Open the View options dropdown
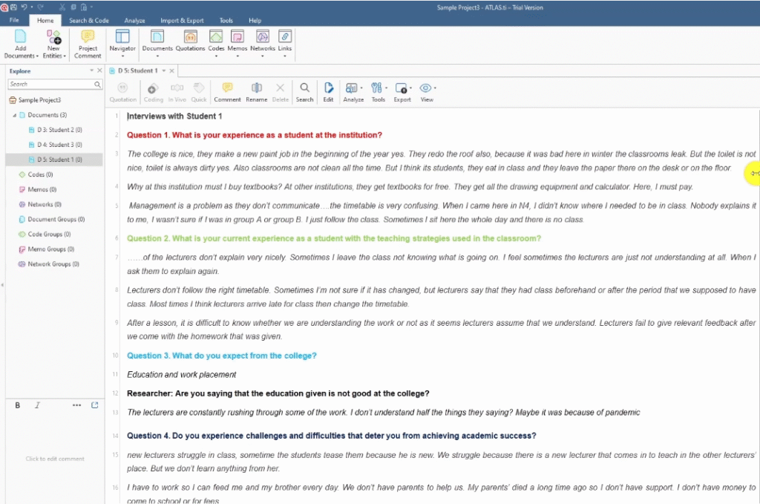Image resolution: width=760 pixels, height=504 pixels. (x=427, y=91)
